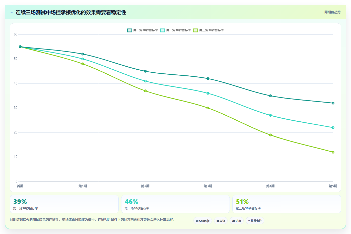Click the 第2期 x-axis label
This screenshot has height=234, width=351.
coord(145,186)
